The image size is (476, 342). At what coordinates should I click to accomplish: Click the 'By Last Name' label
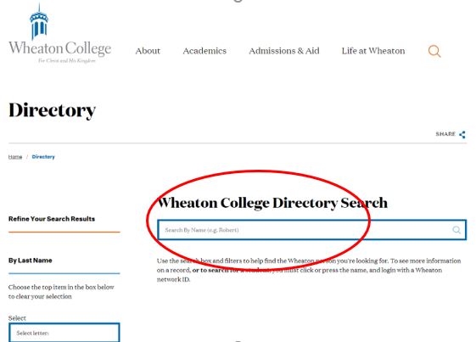[30, 261]
